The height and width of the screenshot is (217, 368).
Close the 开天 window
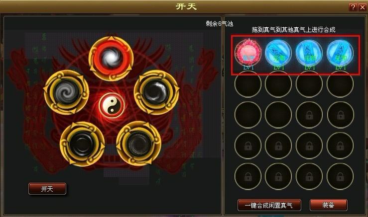[363, 7]
